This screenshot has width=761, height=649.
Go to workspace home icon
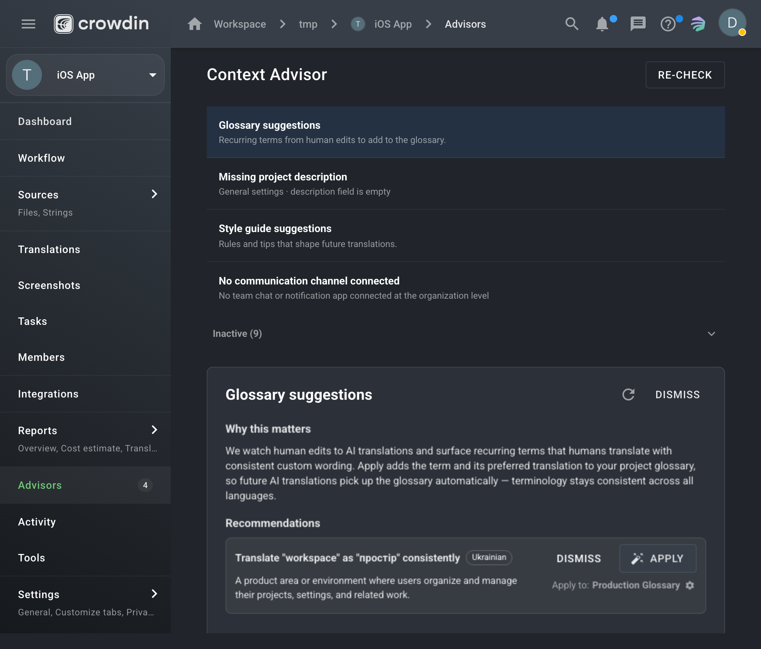click(194, 24)
